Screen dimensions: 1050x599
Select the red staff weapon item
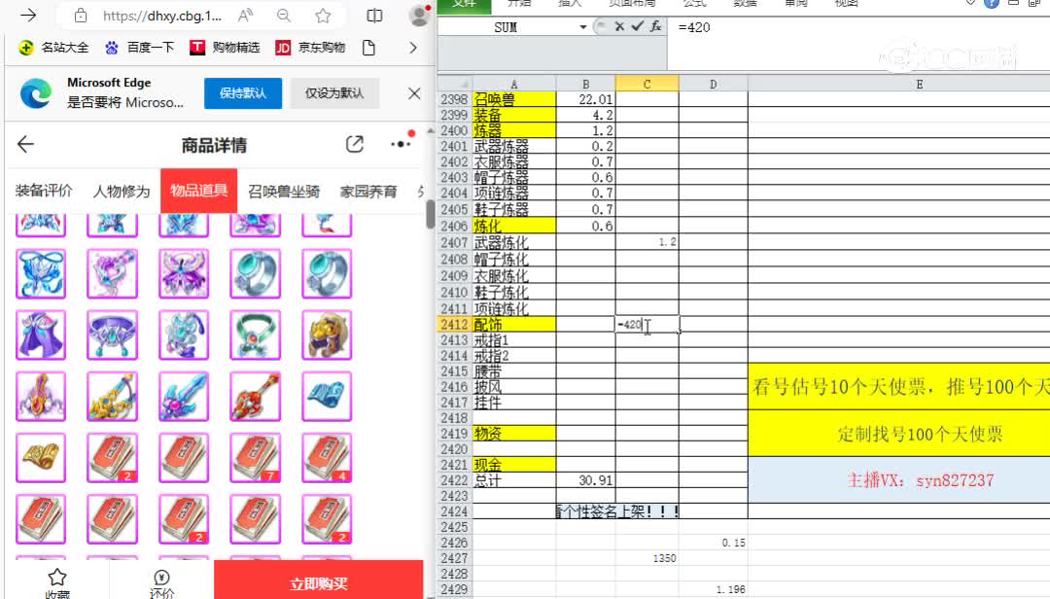point(255,397)
